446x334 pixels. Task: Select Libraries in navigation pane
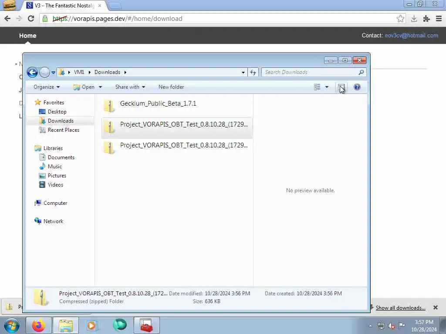pos(48,148)
